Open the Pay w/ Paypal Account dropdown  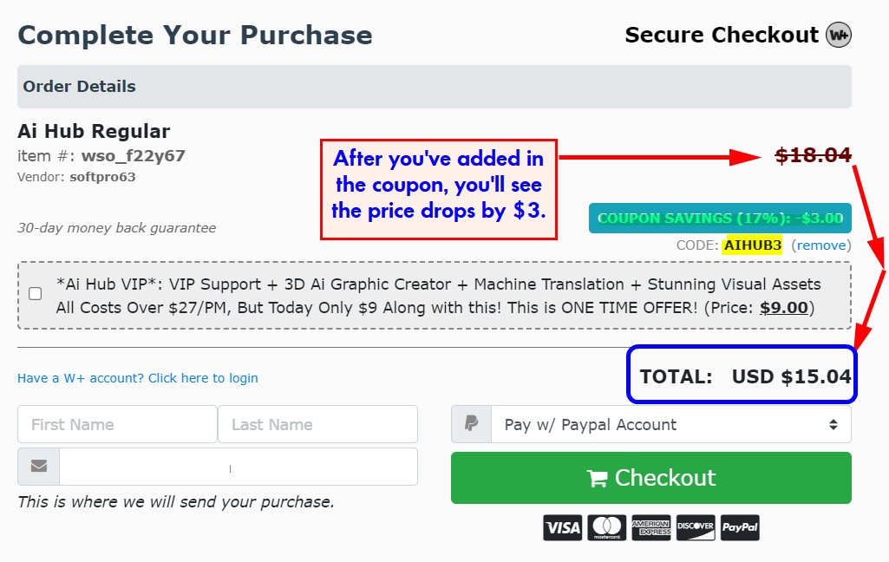click(x=670, y=424)
